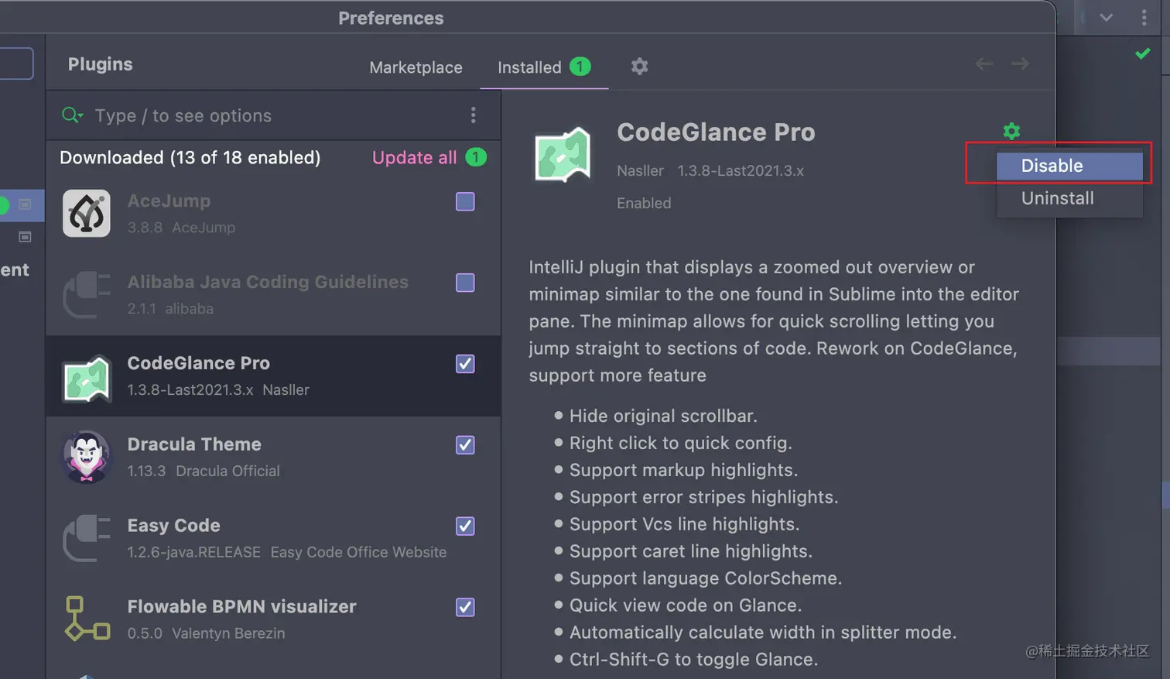This screenshot has height=679, width=1170.
Task: Open the search options vertical dots menu
Action: (x=473, y=115)
